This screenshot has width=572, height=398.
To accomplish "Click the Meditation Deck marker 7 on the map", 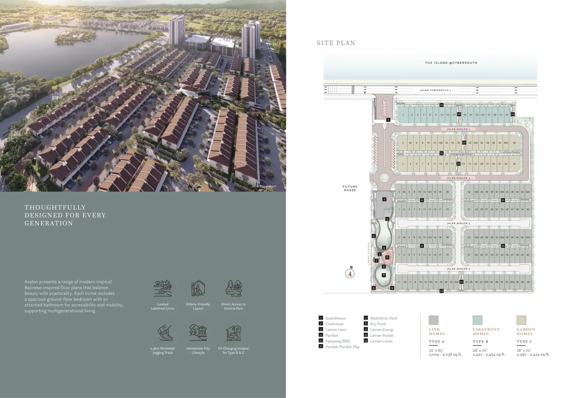I will point(376,261).
